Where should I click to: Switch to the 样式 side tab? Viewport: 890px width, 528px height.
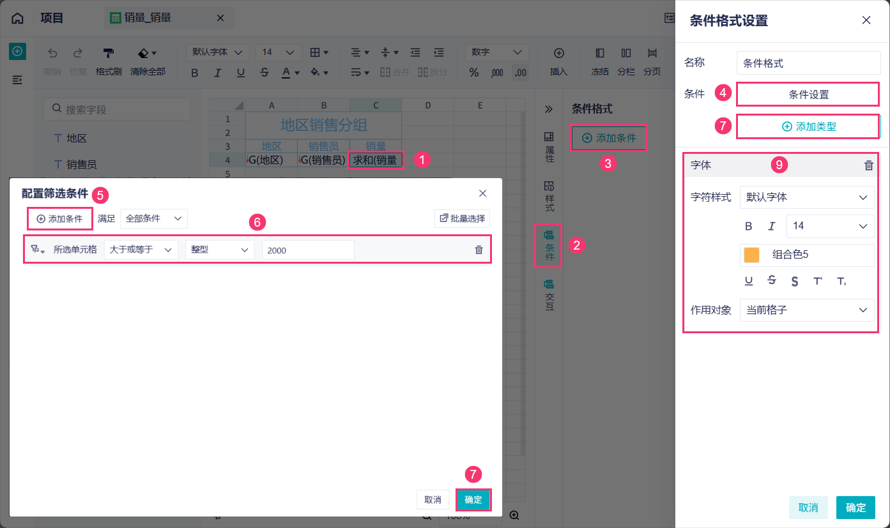point(549,197)
